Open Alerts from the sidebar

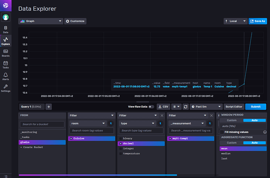click(x=5, y=77)
